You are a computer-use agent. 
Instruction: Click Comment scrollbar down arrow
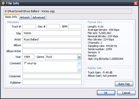click(79, 70)
